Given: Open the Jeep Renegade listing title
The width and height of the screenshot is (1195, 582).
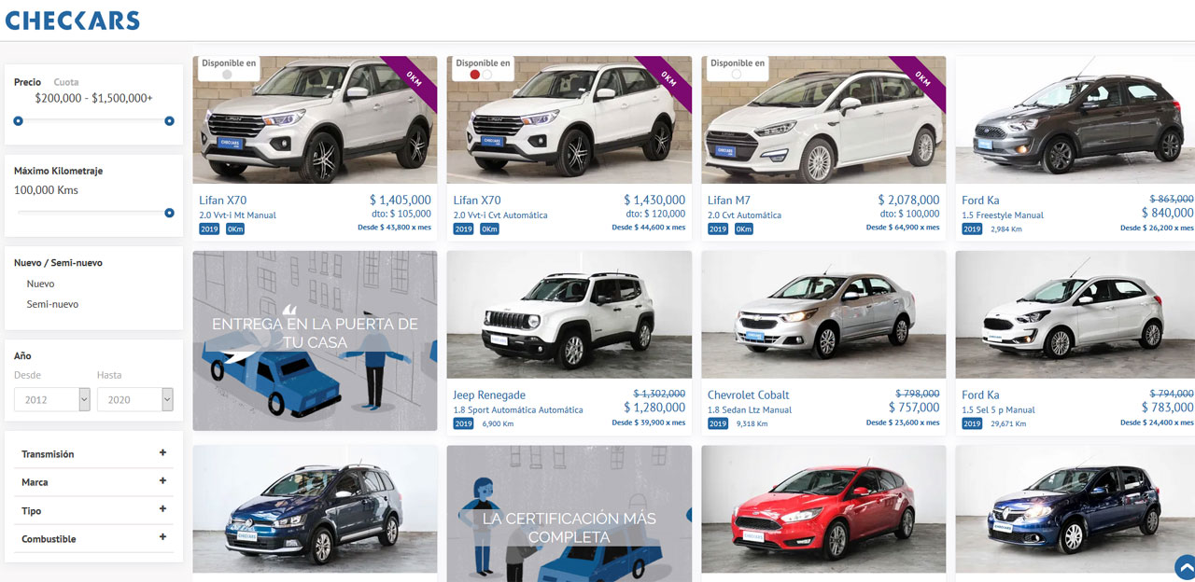Looking at the screenshot, I should [489, 395].
